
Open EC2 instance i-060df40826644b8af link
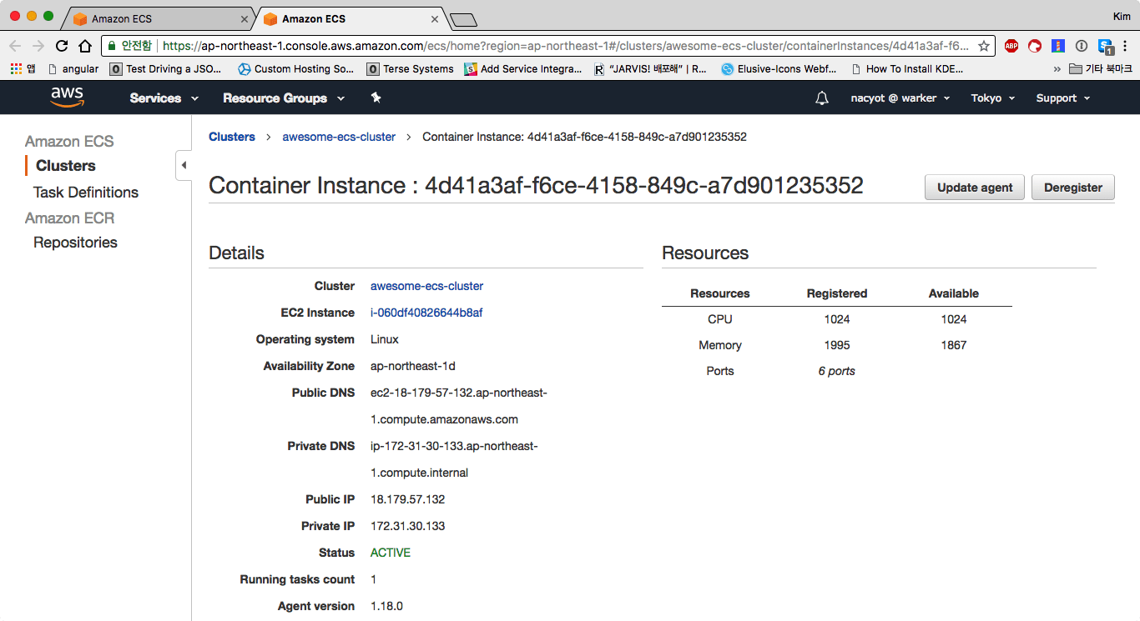click(426, 313)
